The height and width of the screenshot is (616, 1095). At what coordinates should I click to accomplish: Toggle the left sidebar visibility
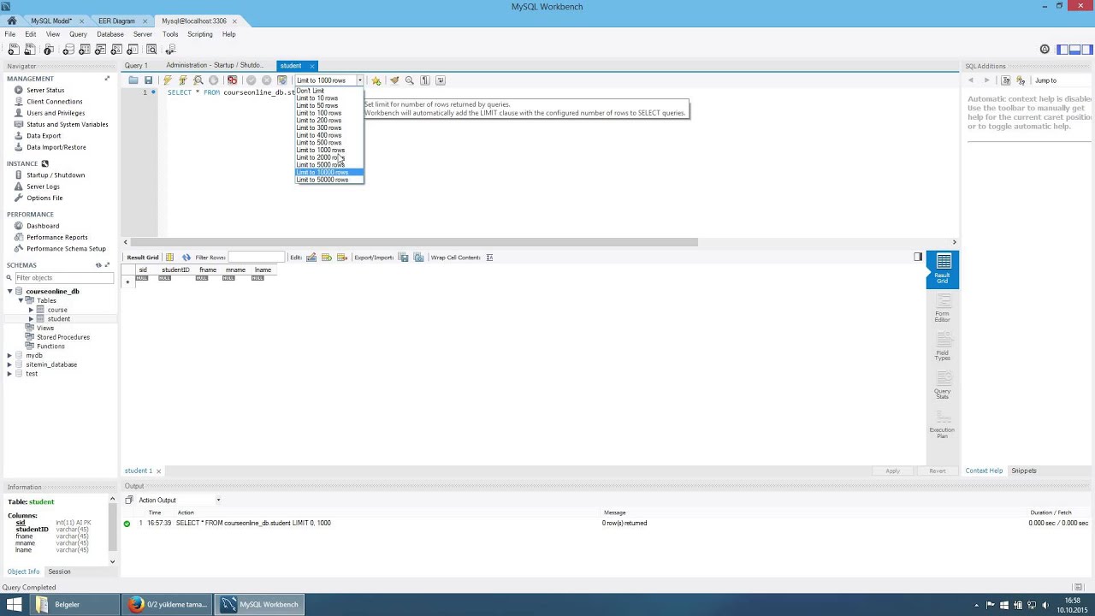click(1062, 50)
